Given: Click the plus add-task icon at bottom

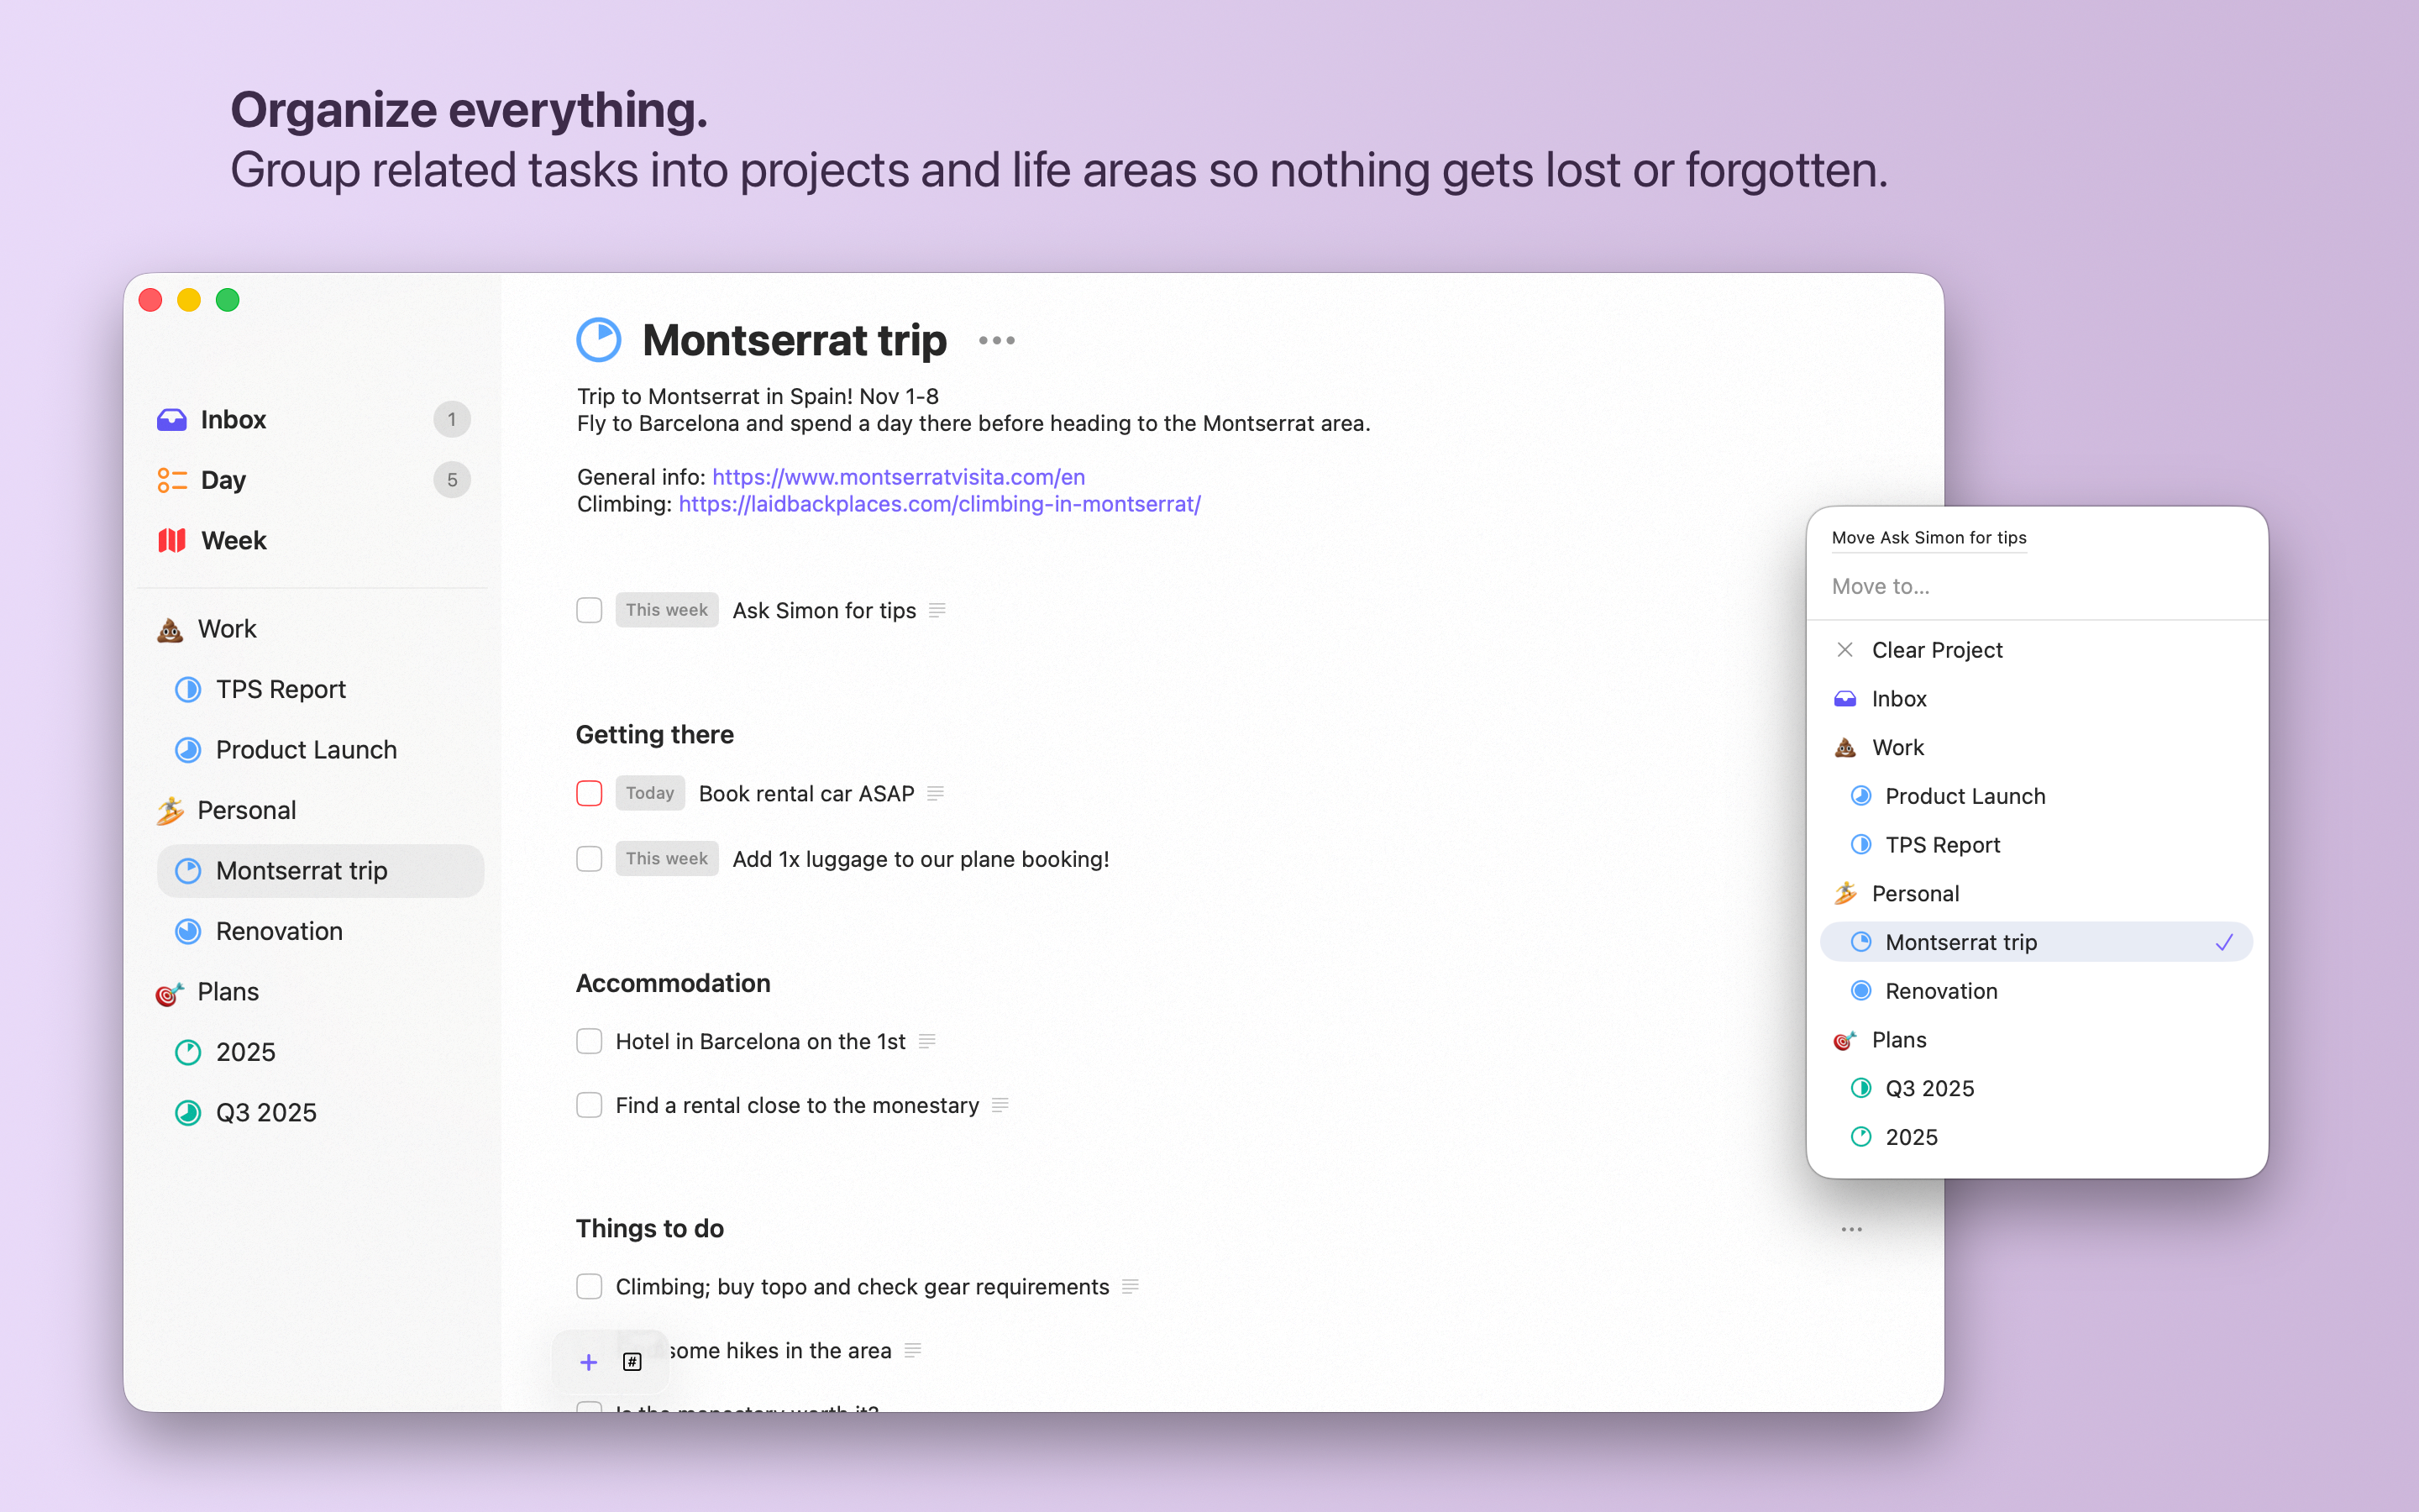Looking at the screenshot, I should [589, 1362].
